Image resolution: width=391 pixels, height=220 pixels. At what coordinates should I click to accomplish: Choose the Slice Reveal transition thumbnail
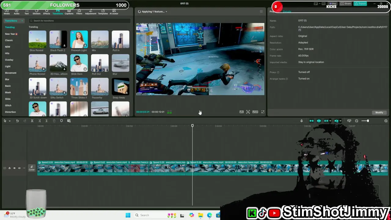(38, 39)
